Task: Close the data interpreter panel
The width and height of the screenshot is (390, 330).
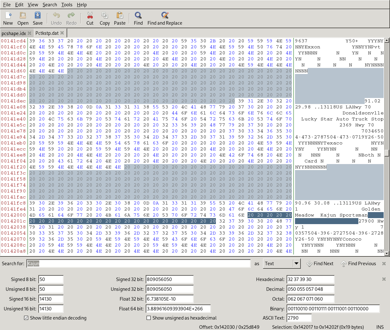Action: [384, 279]
